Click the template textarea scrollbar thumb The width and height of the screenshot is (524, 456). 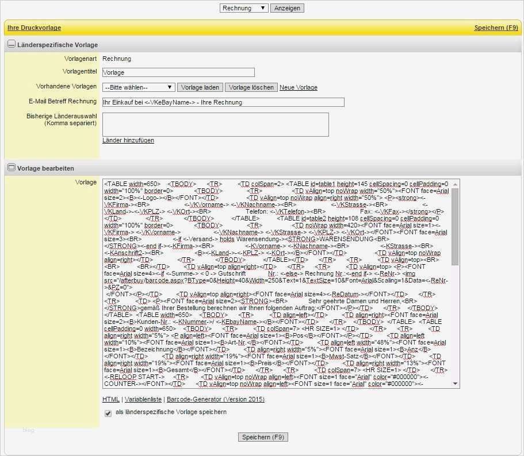click(x=455, y=227)
